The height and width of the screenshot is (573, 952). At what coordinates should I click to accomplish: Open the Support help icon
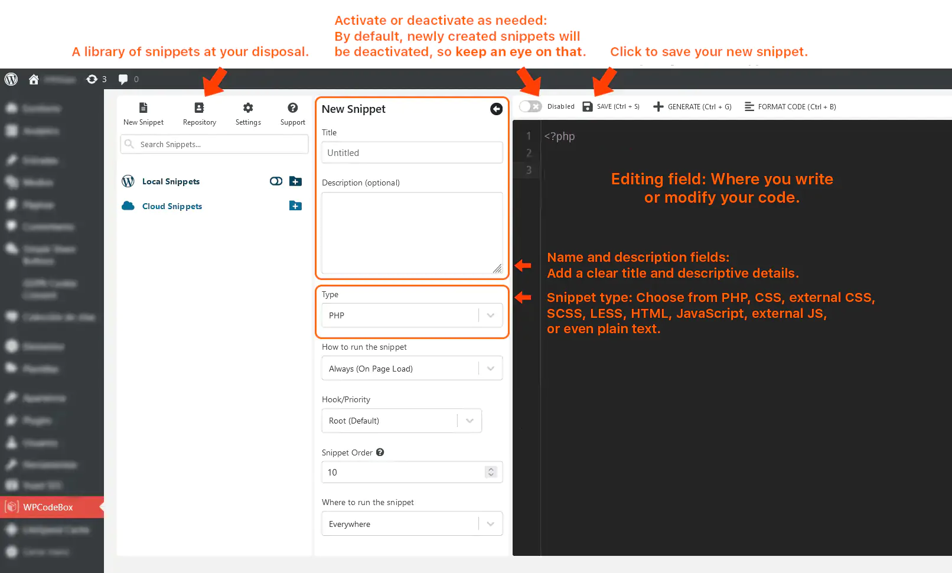[292, 108]
